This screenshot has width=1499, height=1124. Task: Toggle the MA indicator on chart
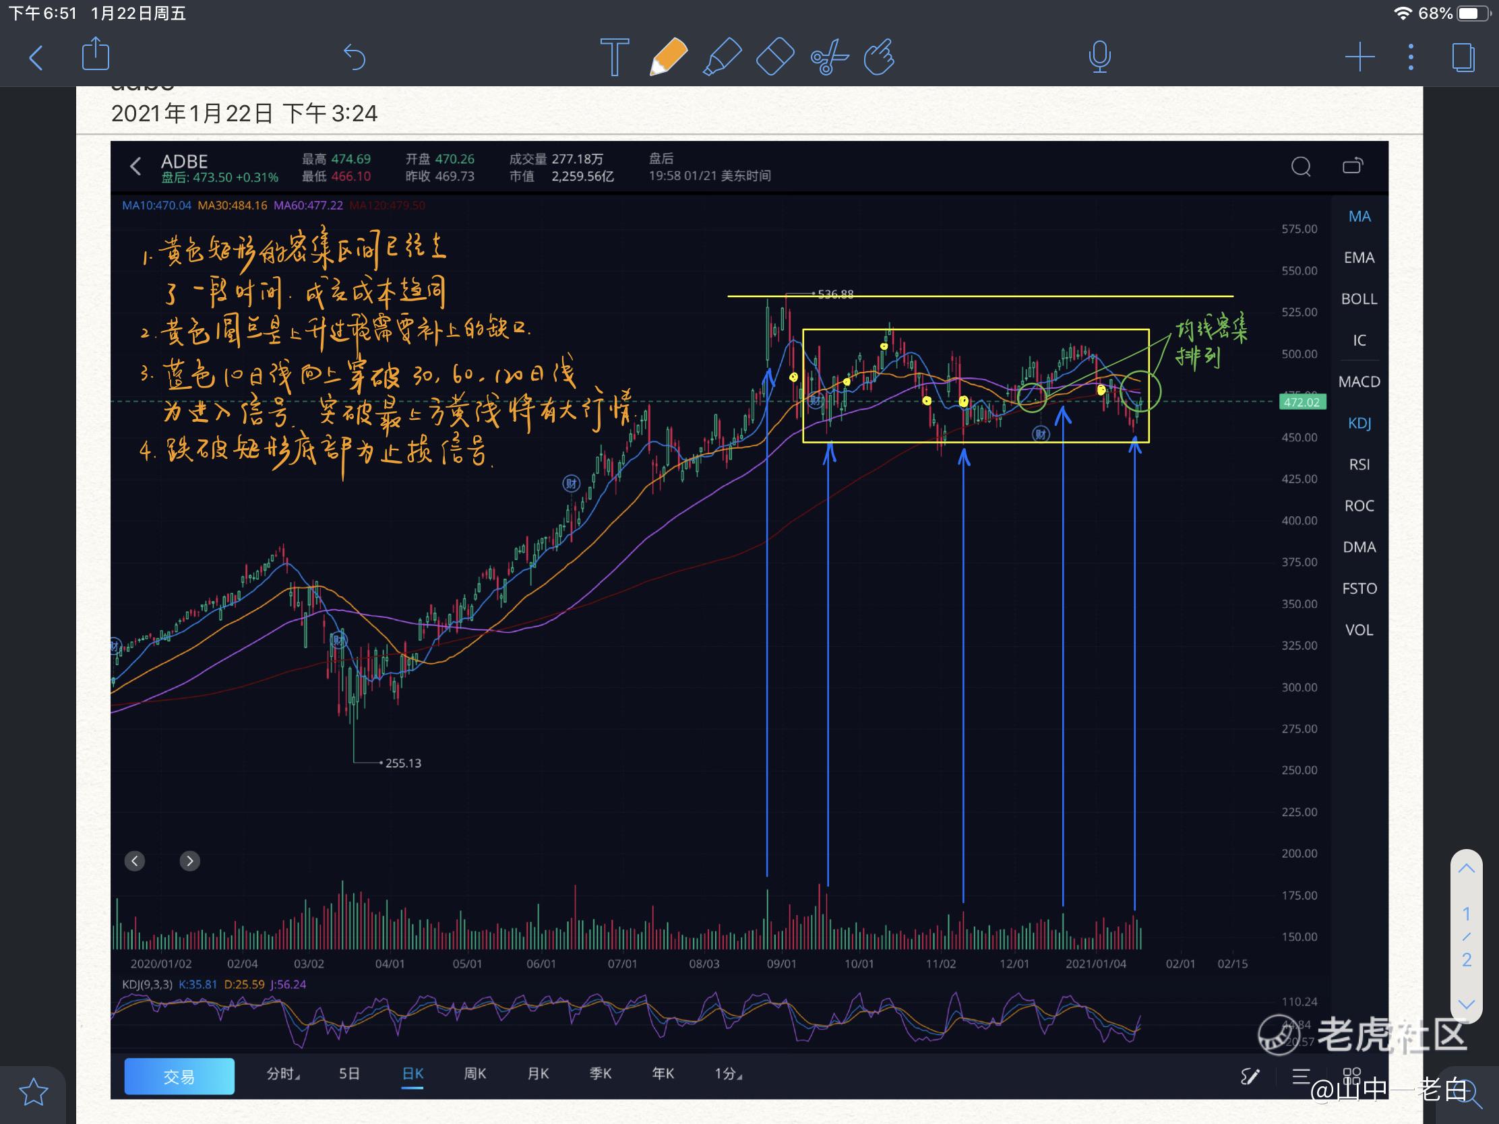[1359, 216]
